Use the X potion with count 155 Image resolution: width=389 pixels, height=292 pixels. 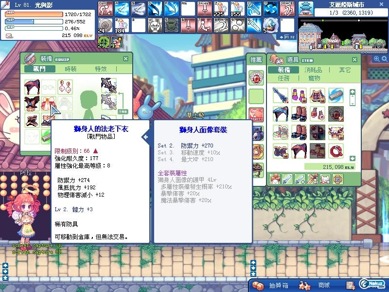coord(238,9)
